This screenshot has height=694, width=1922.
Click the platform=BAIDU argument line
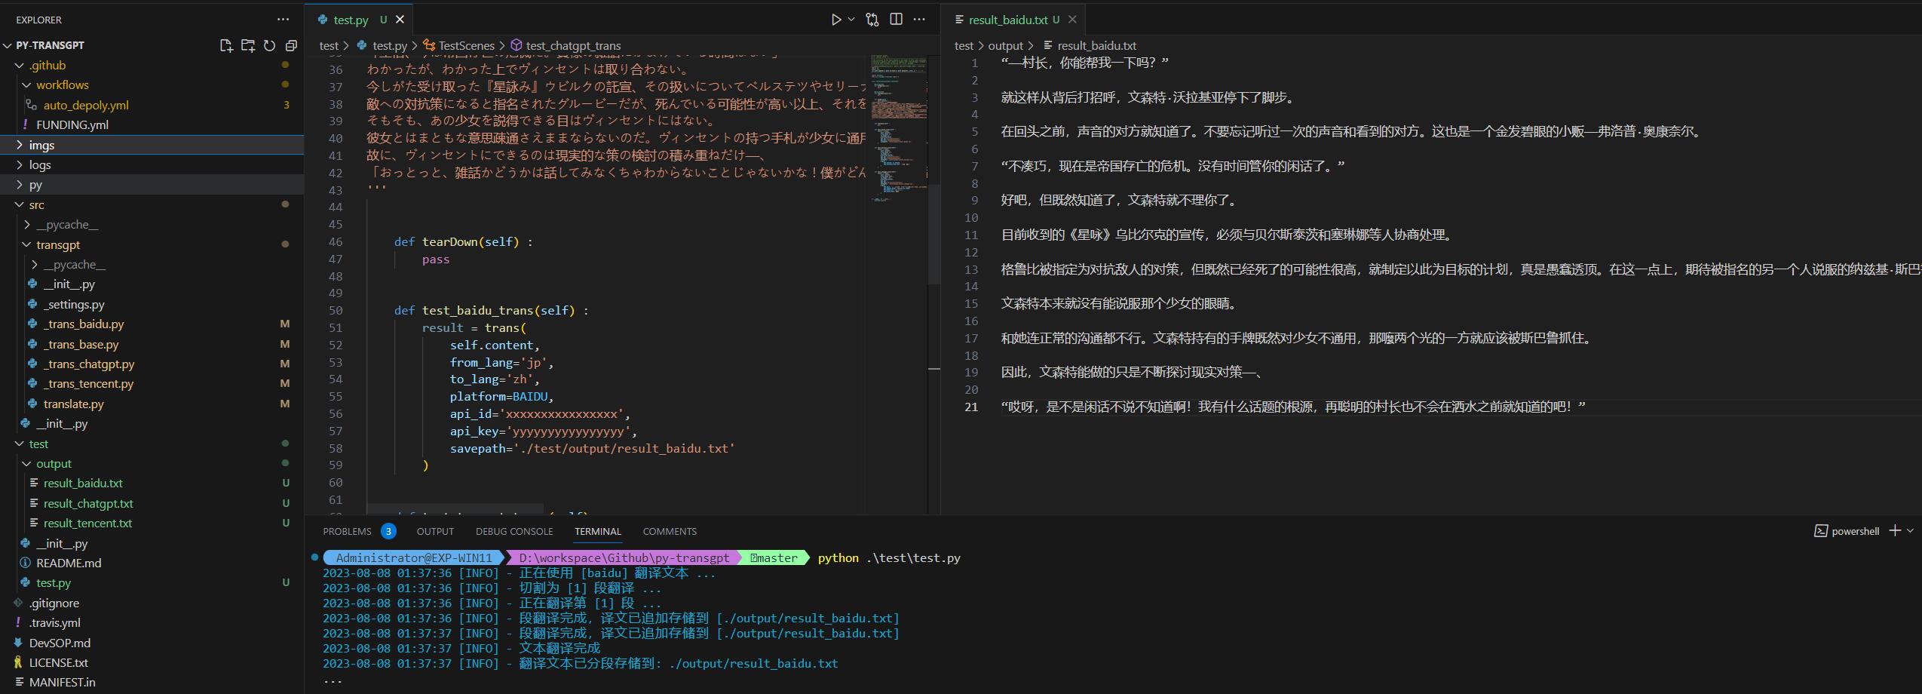(501, 396)
